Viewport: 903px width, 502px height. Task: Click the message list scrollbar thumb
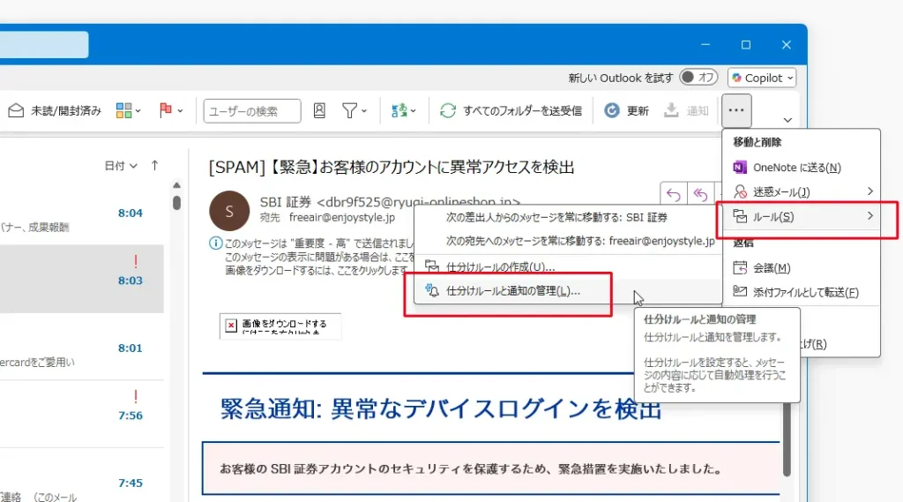coord(176,202)
